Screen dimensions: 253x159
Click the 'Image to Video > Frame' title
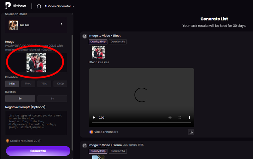pyautogui.click(x=105, y=145)
